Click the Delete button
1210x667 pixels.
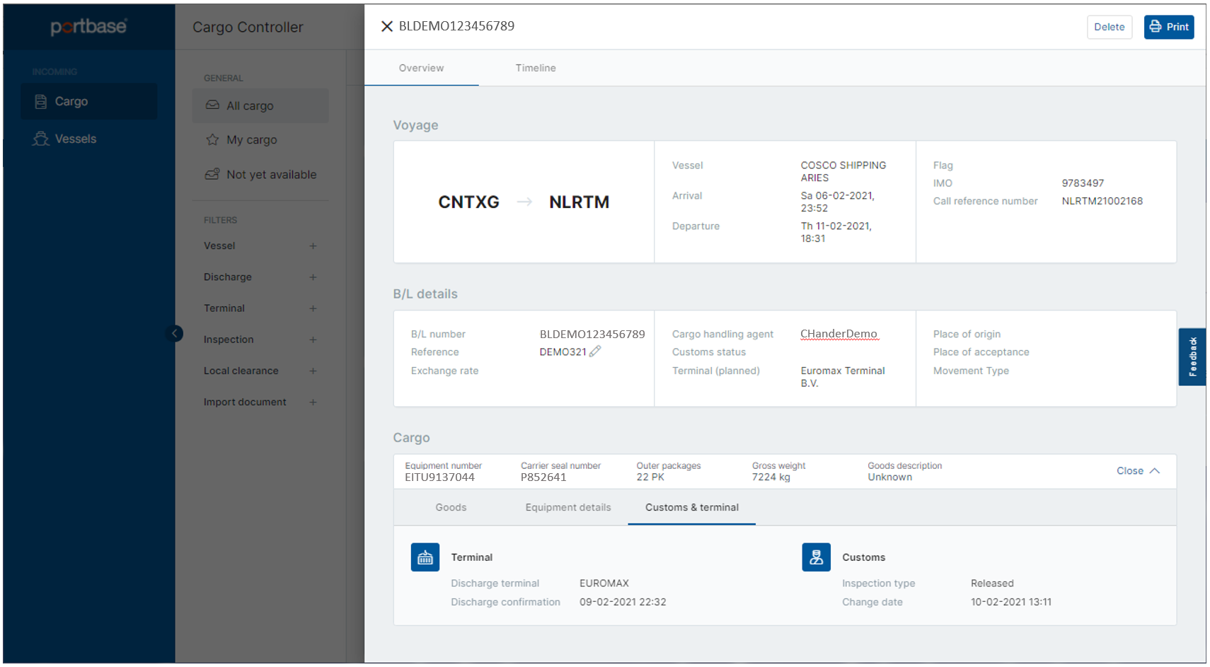[1109, 27]
